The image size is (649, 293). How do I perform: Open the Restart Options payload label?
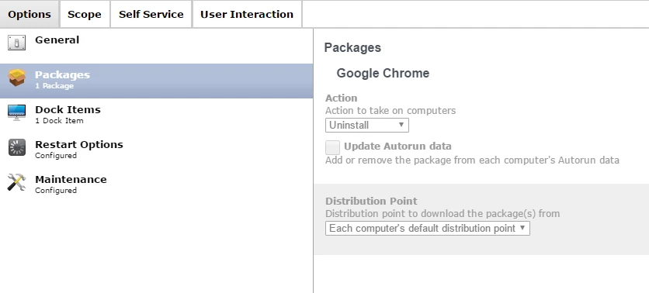click(79, 145)
